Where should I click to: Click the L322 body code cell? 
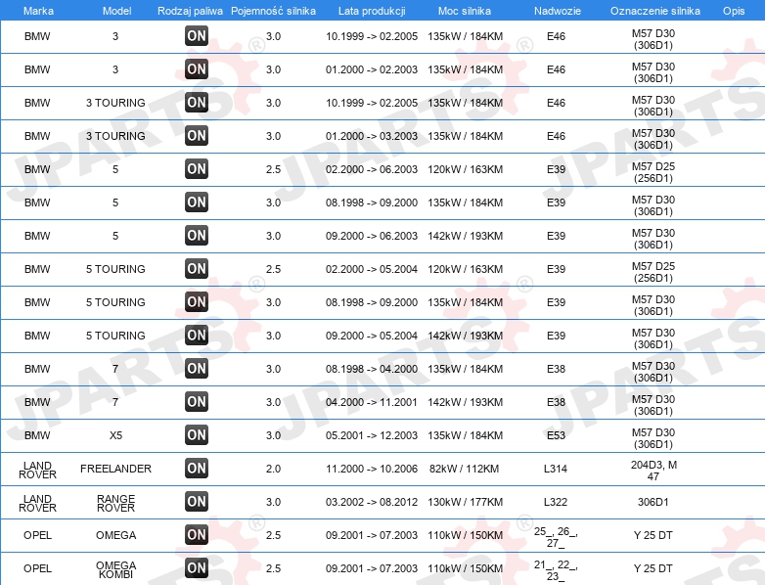[x=556, y=502]
